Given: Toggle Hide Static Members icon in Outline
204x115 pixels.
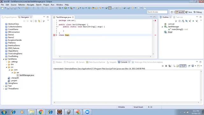Looking at the screenshot, I should (x=190, y=21).
